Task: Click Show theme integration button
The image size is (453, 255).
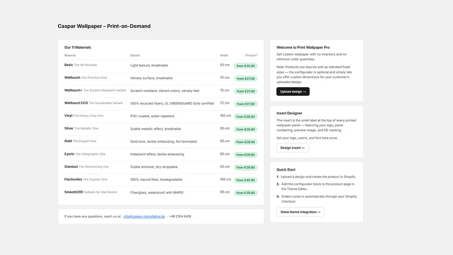Action: coord(300,212)
